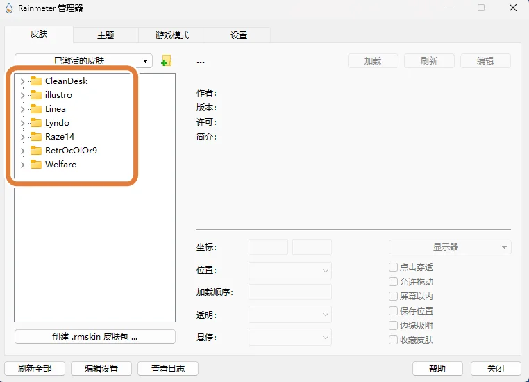Screen dimensions: 529x382
Task: Toggle the 点击穿透 checkbox
Action: (393, 267)
